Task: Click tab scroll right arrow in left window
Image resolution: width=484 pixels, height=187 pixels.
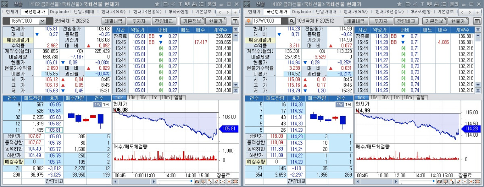Action: 227,12
